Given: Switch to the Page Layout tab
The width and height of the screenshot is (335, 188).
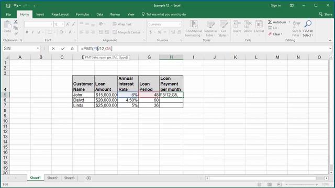Looking at the screenshot, I should pos(60,15).
